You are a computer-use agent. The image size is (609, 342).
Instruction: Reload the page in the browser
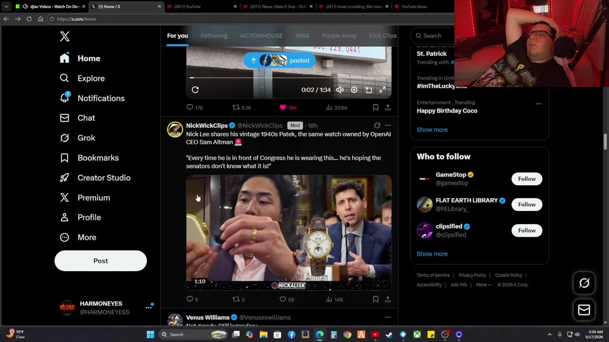pos(29,19)
